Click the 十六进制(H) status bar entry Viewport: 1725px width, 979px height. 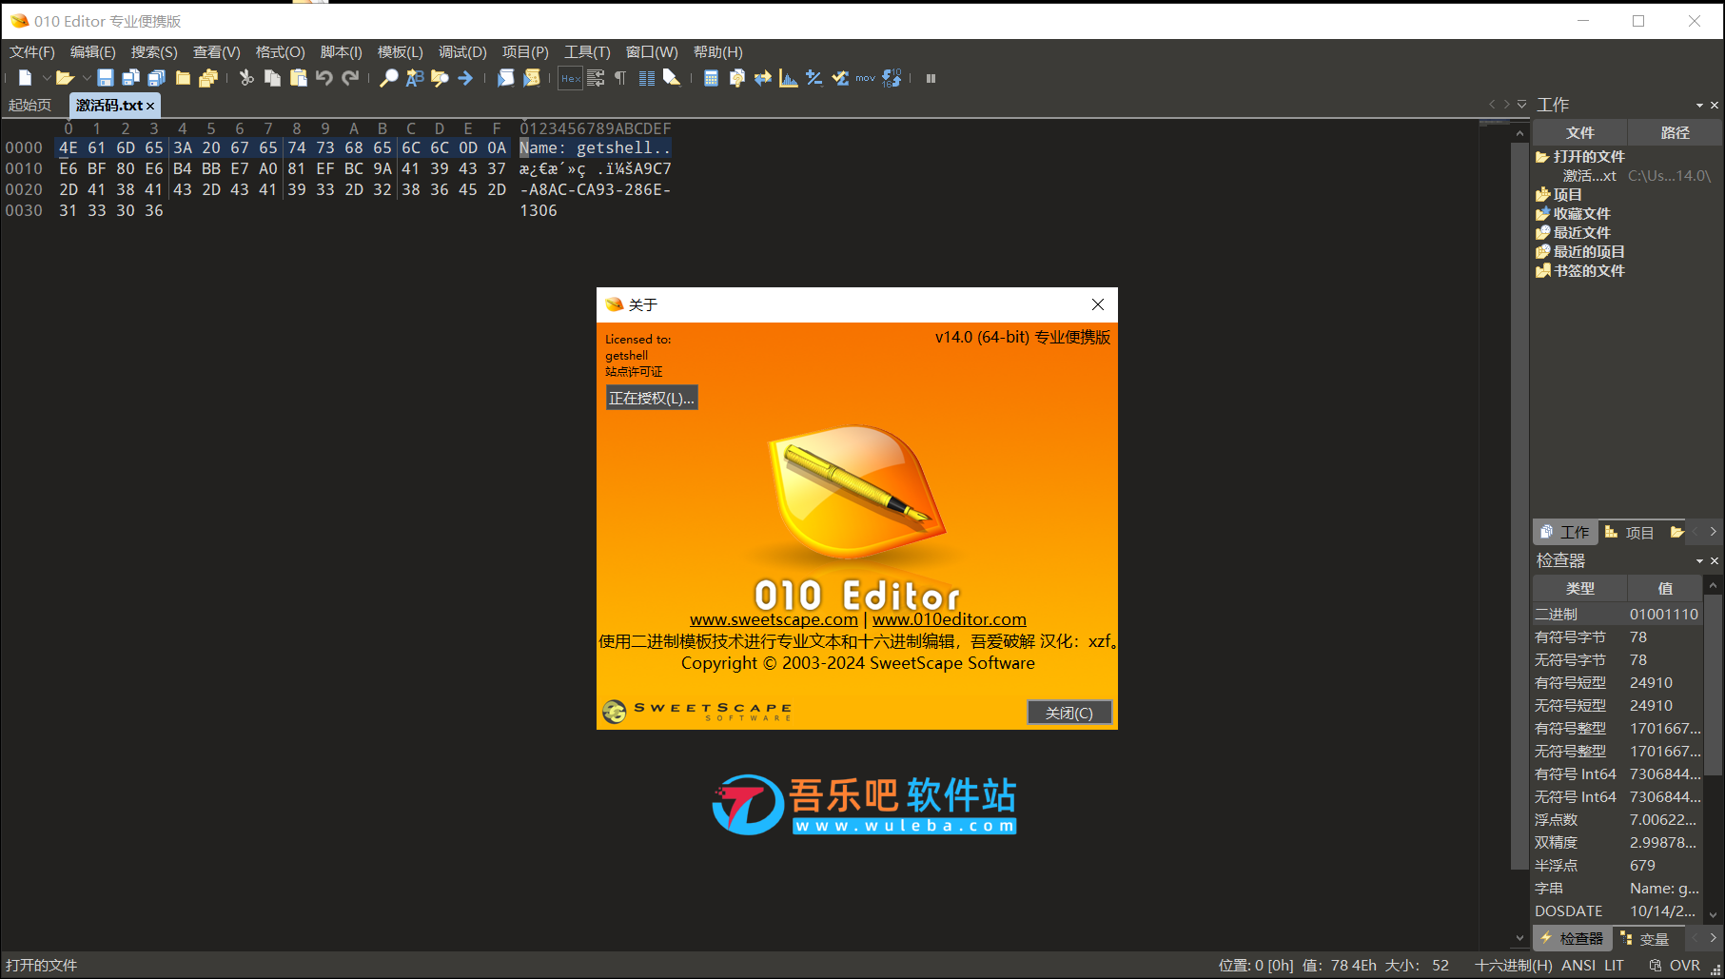[x=1513, y=965]
